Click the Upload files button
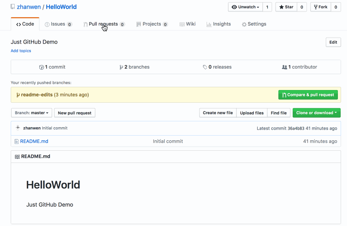The height and width of the screenshot is (226, 347). tap(252, 113)
